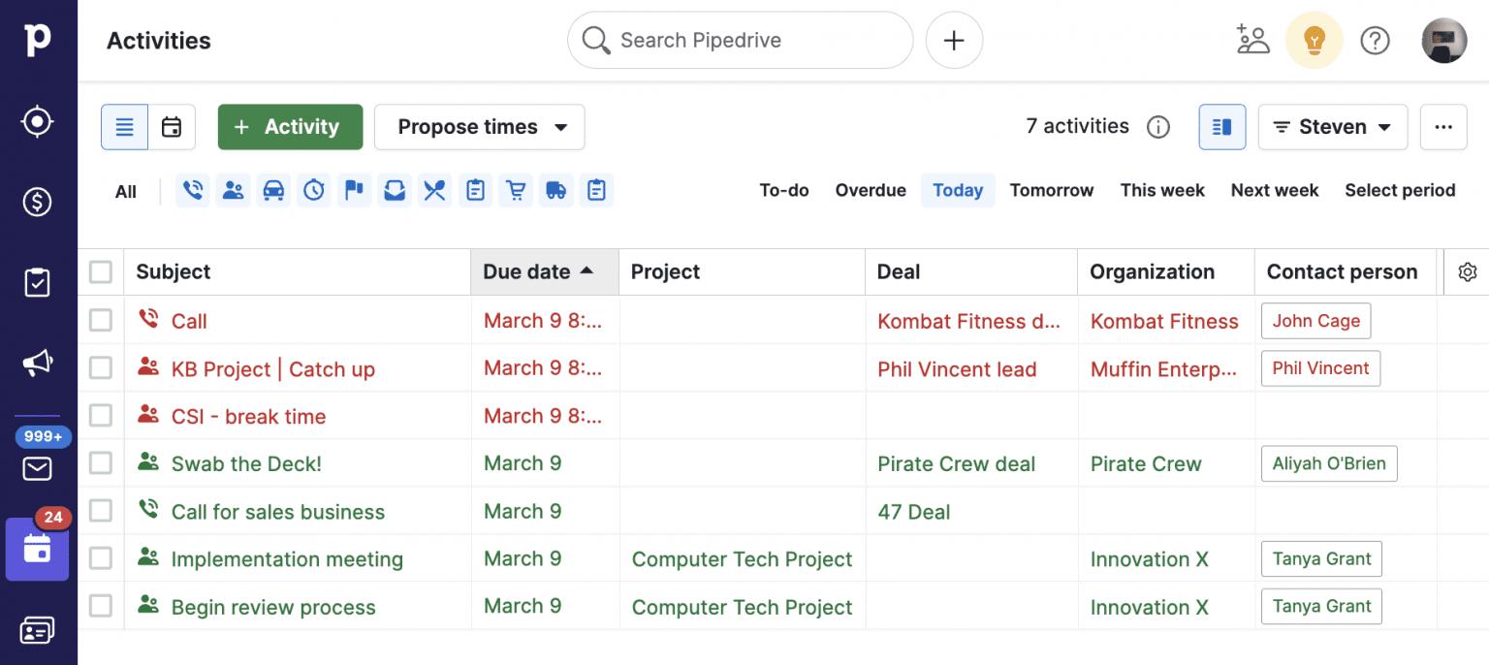Open the Steven owner filter dropdown

tap(1332, 127)
